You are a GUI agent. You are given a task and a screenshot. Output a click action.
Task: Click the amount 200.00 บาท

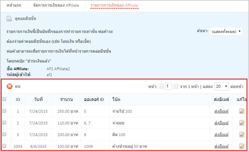(68, 135)
